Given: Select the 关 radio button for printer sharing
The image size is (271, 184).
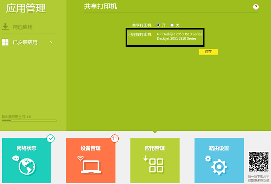Looking at the screenshot, I should pos(172,25).
